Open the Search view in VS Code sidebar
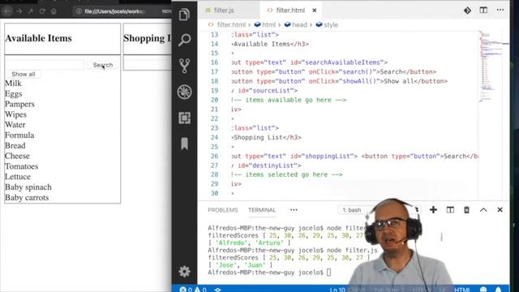Viewport: 519px width, 292px height. pos(184,40)
